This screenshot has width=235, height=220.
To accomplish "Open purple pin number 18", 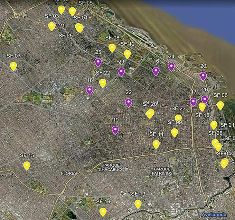I will 89,90.
